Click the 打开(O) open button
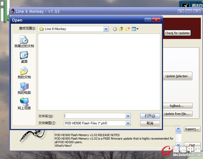Viewport: 203px width, 159px height. coord(150,116)
